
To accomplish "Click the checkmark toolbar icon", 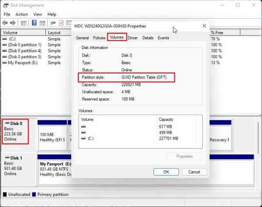I will (x=62, y=23).
